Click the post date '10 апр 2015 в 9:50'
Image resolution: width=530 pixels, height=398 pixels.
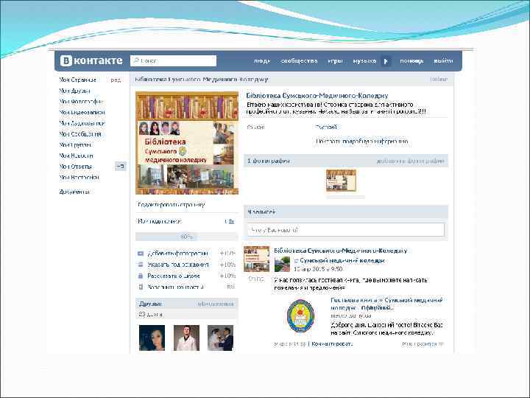[x=318, y=269]
